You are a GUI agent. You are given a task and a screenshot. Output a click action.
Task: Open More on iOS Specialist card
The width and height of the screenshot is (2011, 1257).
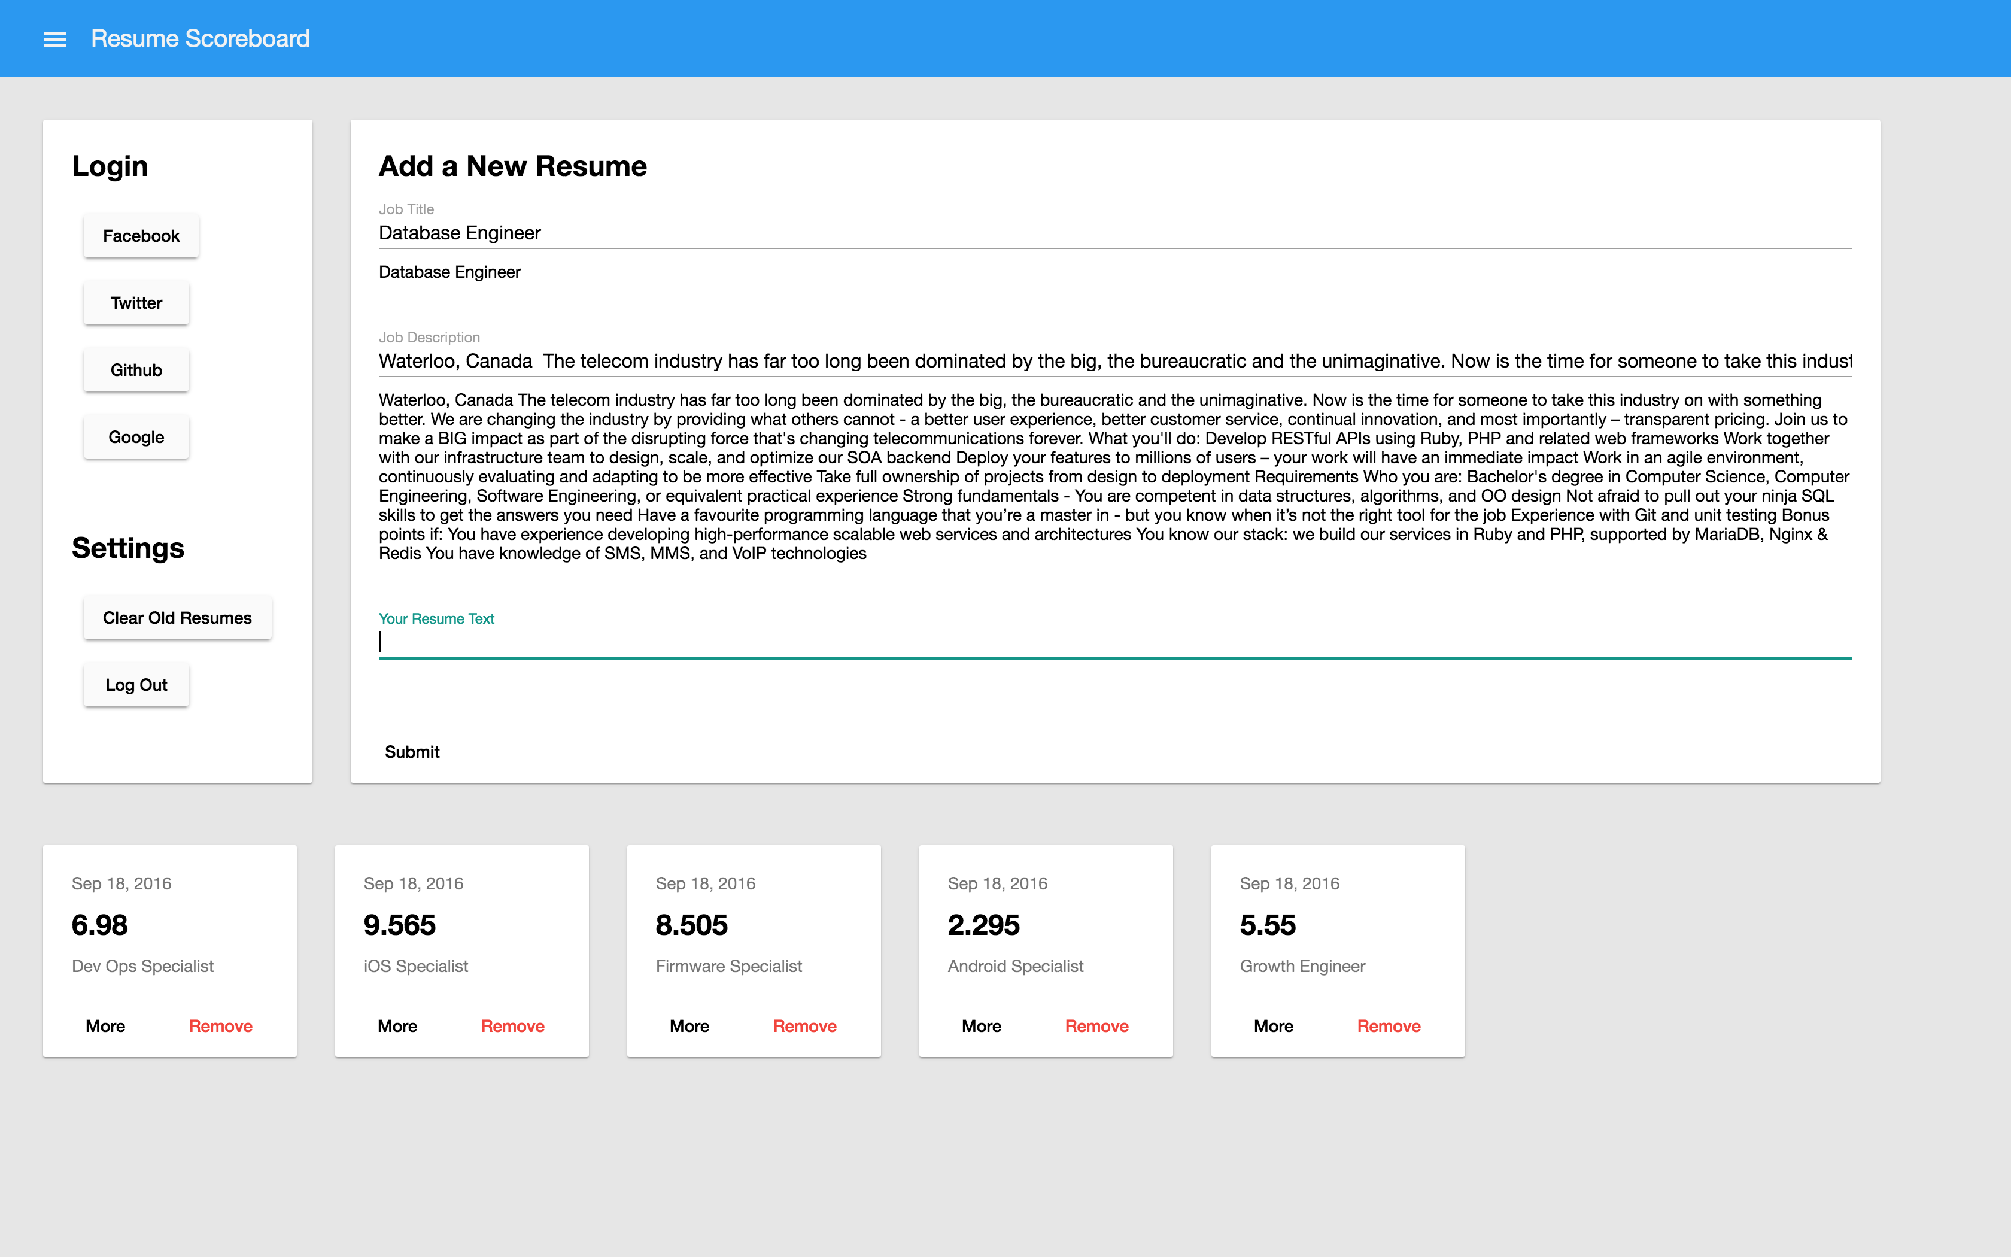pyautogui.click(x=397, y=1026)
